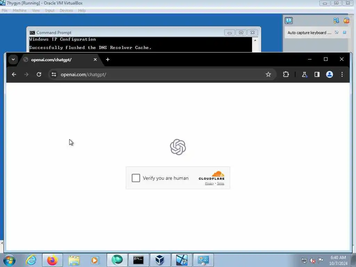Open Chrome Labs flask icon
The image size is (356, 267).
[x=304, y=74]
